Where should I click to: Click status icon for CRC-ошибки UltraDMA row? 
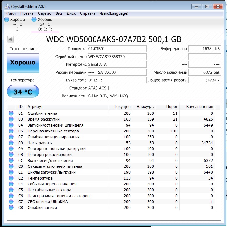11,201
